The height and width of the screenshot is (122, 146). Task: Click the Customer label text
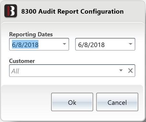[x=22, y=61]
